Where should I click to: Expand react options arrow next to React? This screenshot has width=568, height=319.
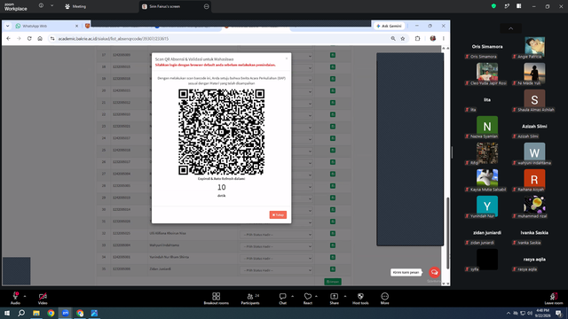(x=316, y=296)
